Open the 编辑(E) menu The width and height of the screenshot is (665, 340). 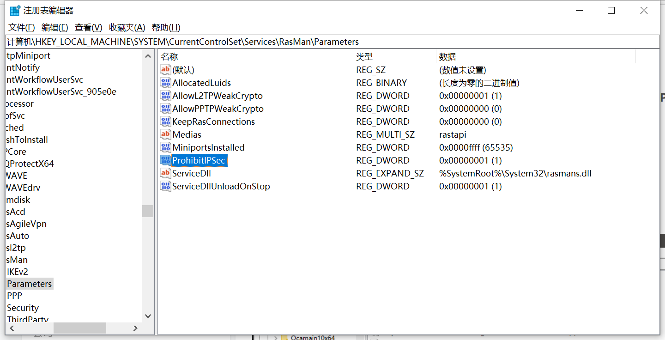[55, 27]
